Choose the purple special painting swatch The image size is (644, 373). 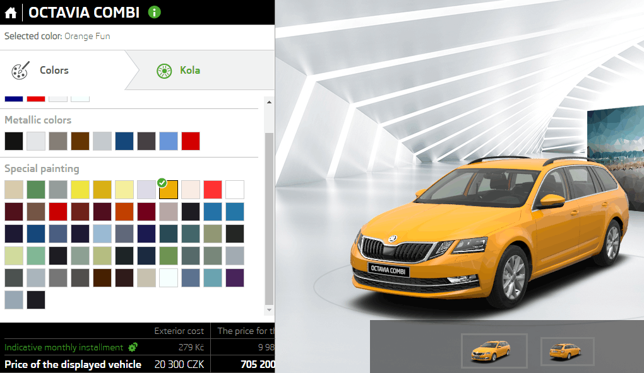tap(235, 278)
